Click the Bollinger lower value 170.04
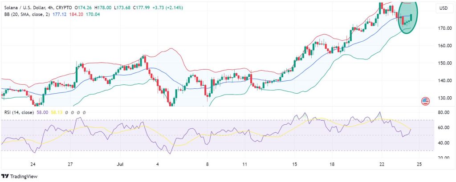This screenshot has width=456, height=182. (92, 14)
